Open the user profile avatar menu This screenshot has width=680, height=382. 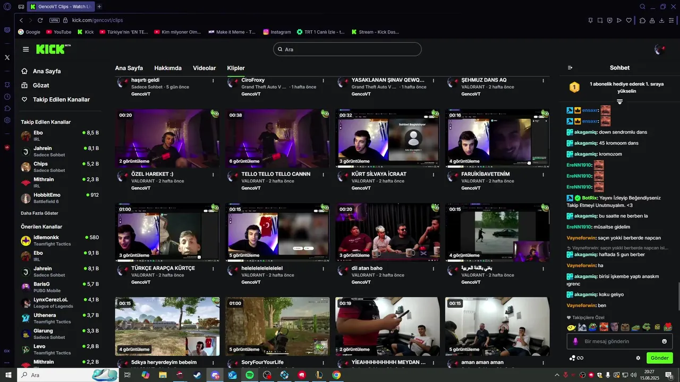coord(660,49)
